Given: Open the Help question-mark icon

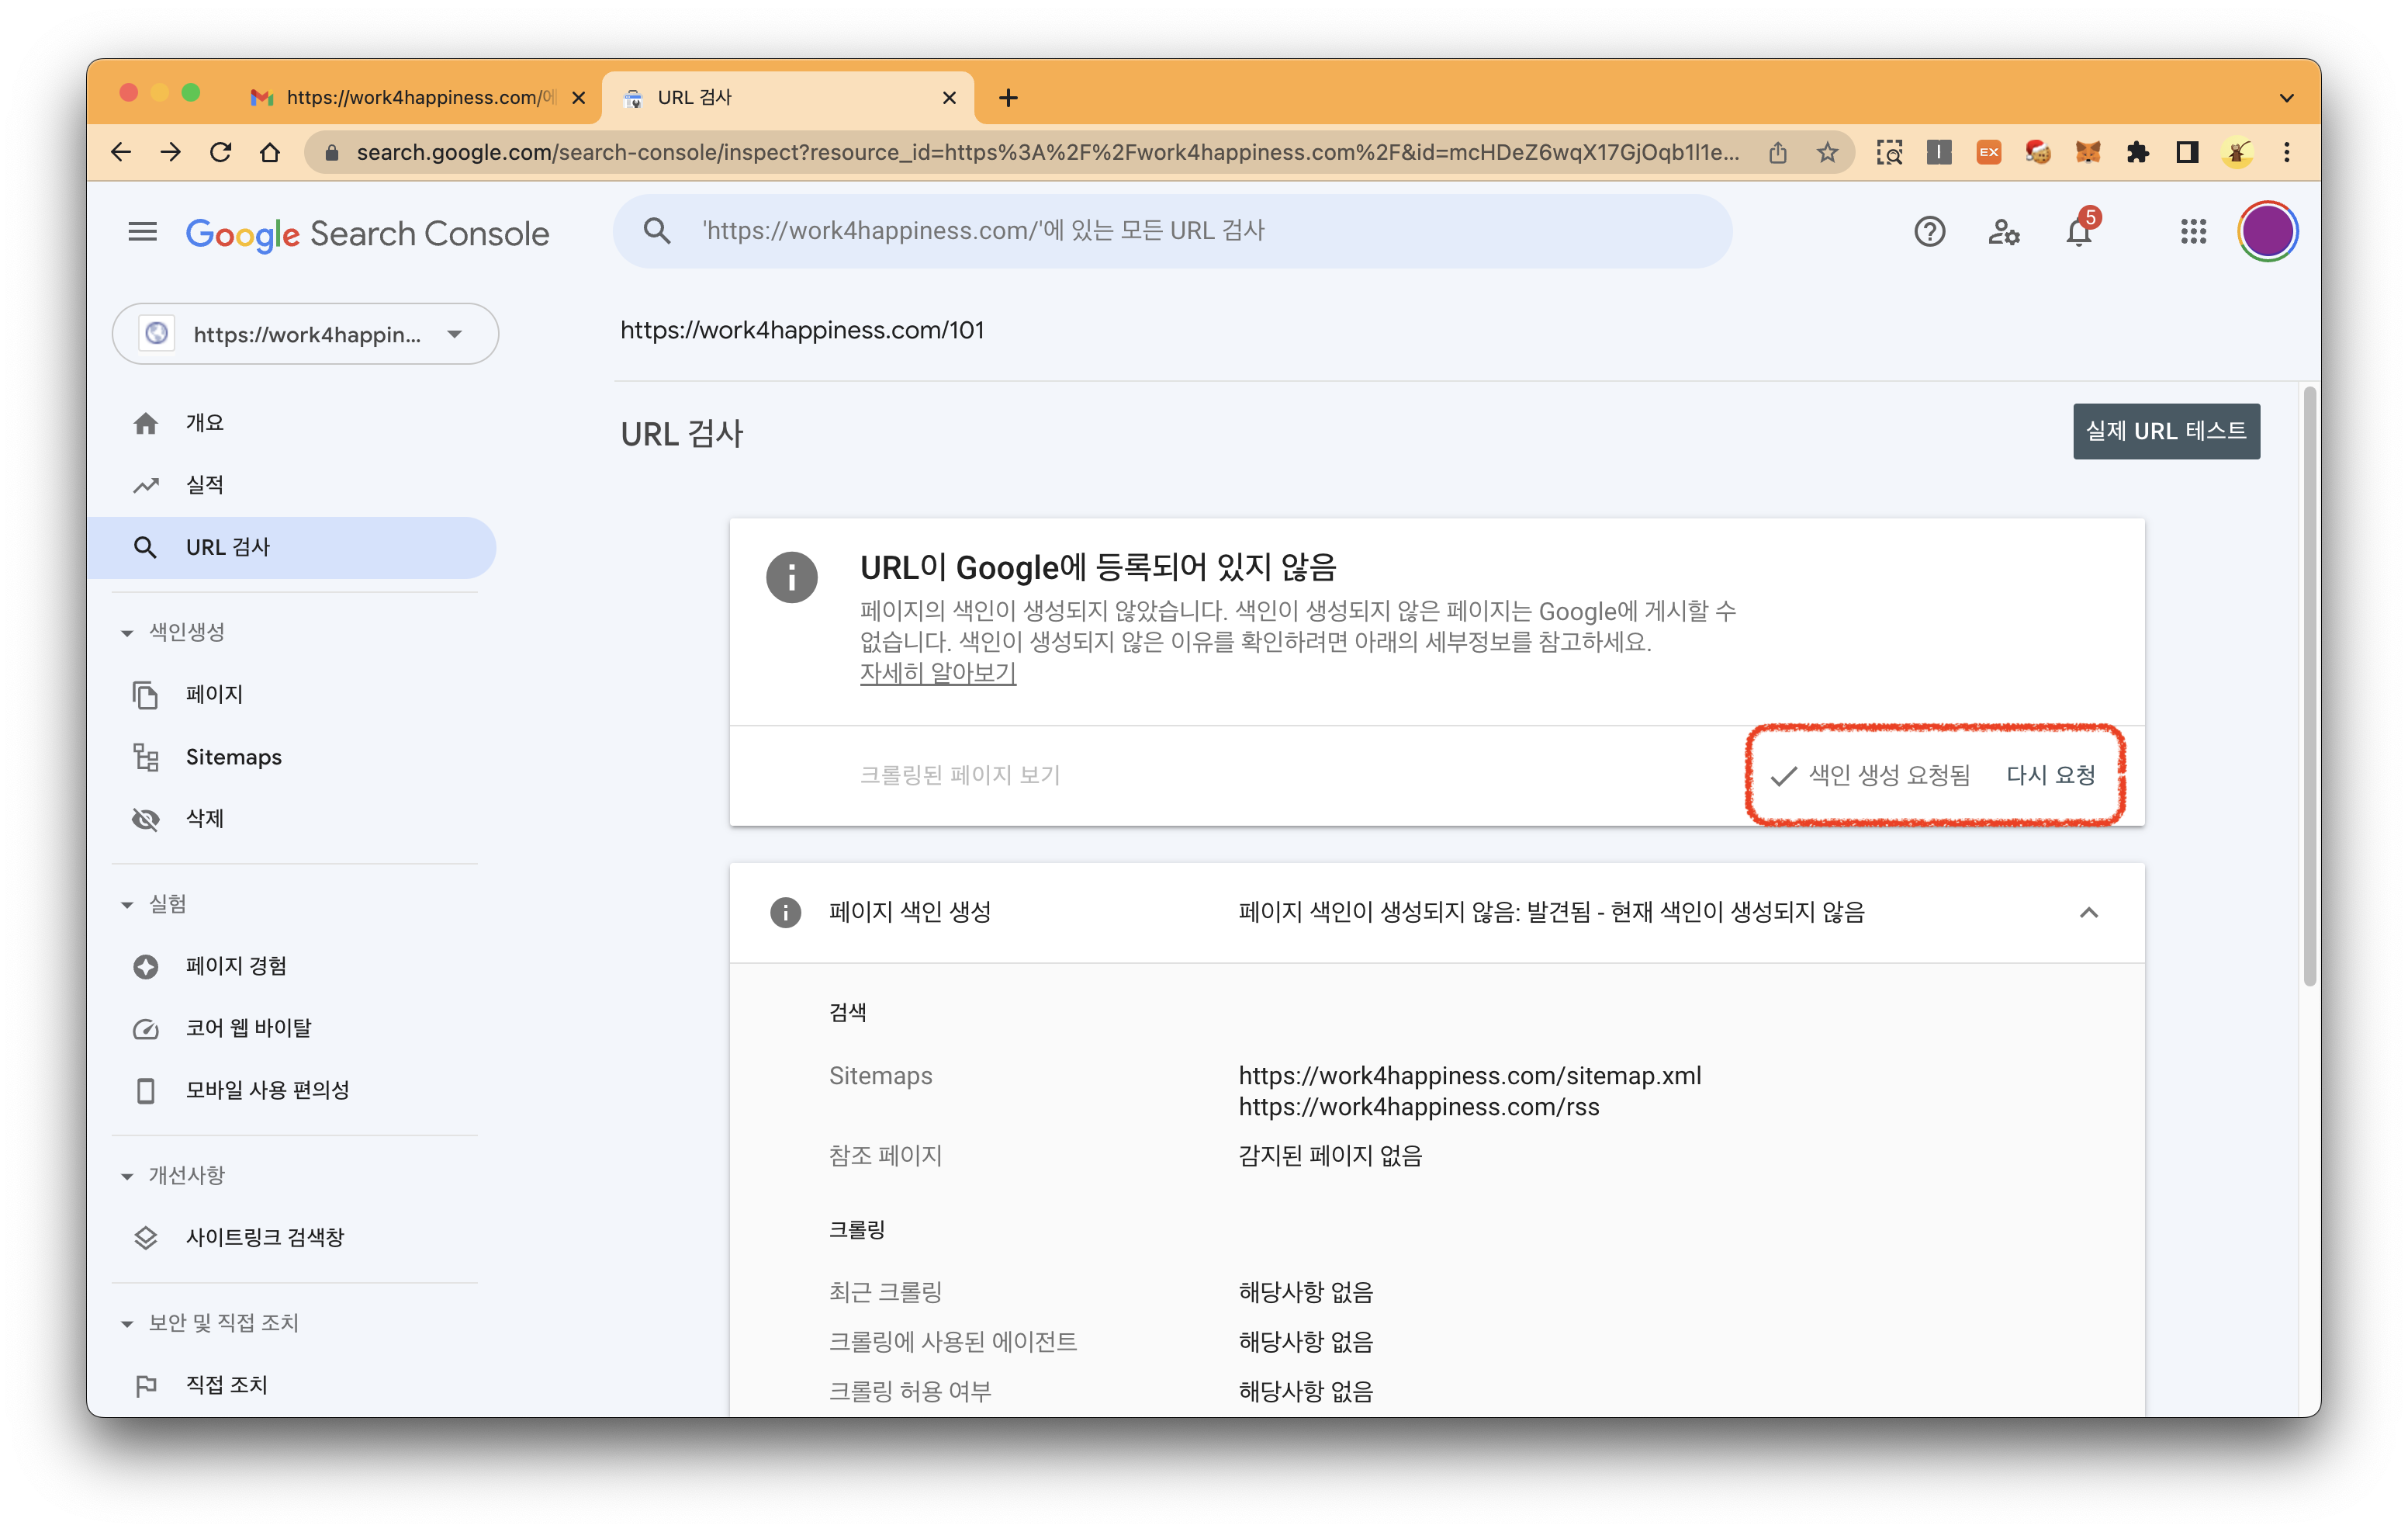Looking at the screenshot, I should [1929, 231].
